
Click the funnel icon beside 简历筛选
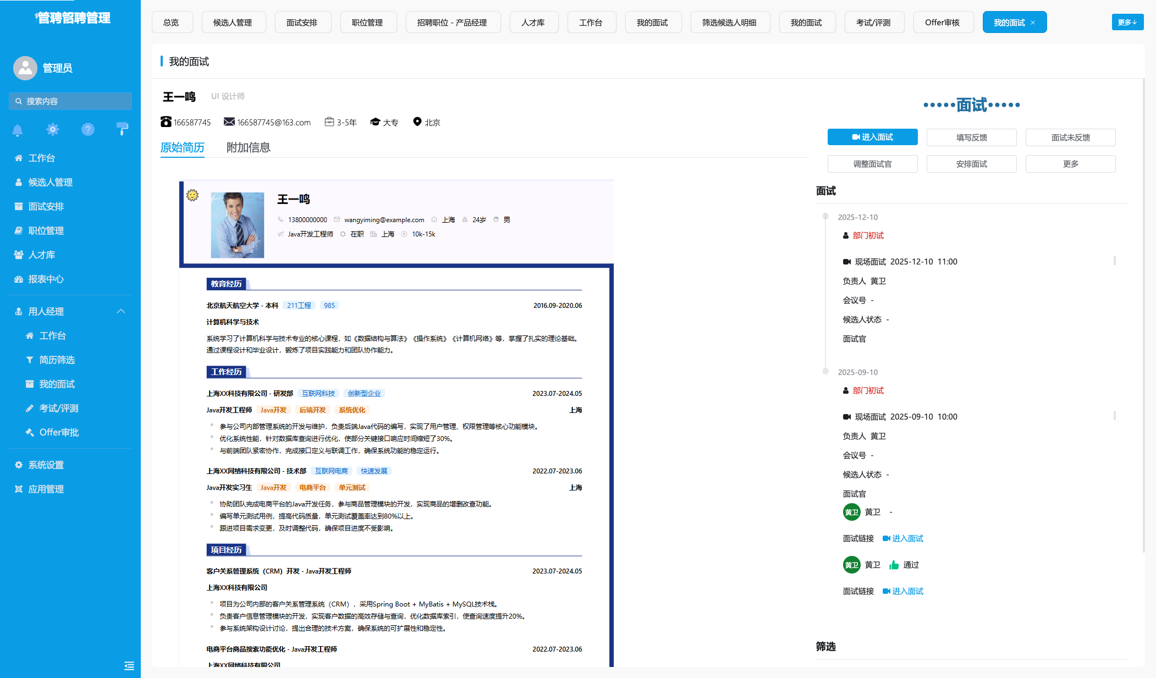coord(30,360)
